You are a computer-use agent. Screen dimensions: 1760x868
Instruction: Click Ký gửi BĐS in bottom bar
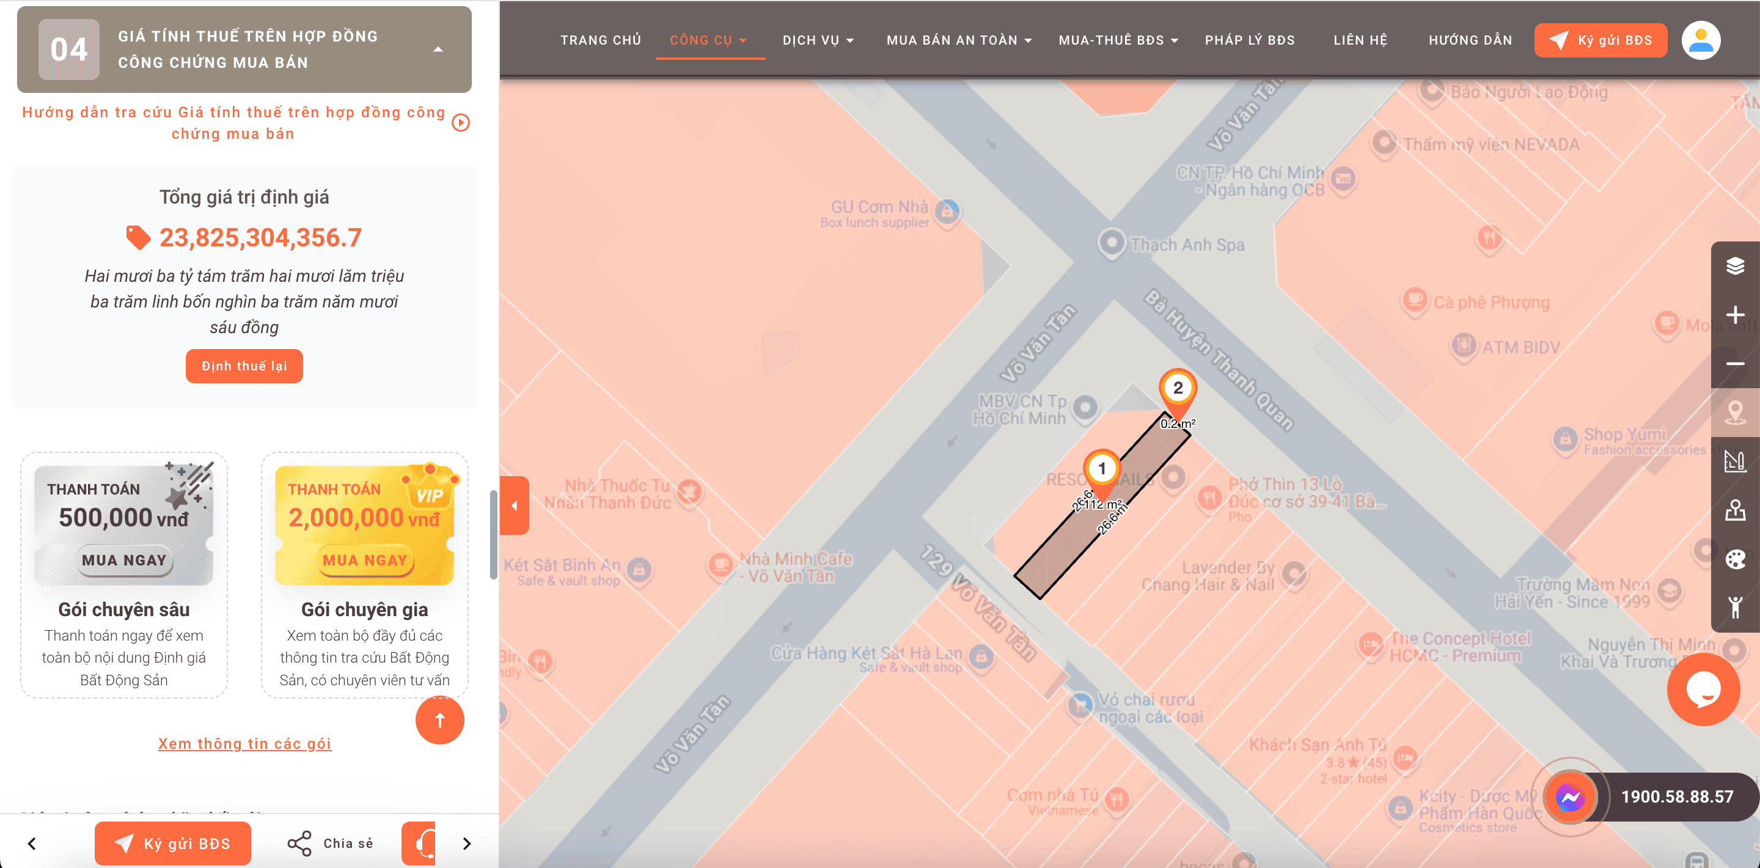coord(173,844)
